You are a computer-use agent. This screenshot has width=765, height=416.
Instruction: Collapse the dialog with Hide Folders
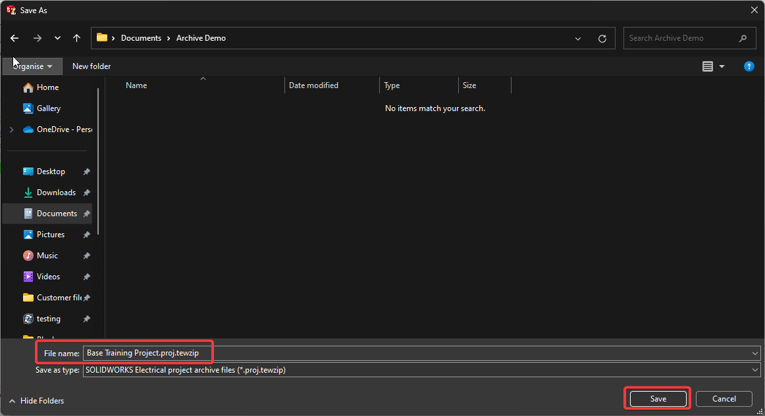36,400
